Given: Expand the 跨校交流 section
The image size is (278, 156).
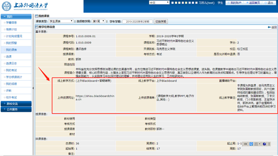Looking at the screenshot, I should point(16,104).
